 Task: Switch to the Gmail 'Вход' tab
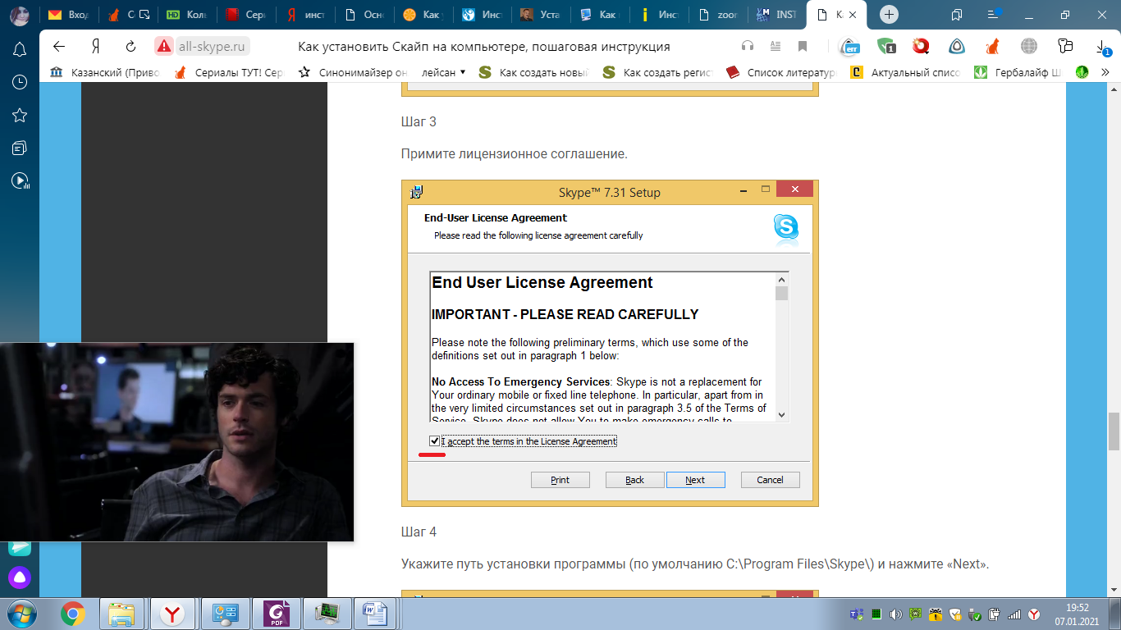[67, 15]
